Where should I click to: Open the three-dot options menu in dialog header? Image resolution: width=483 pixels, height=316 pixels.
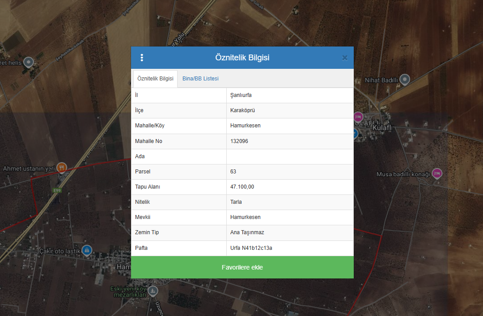(142, 58)
